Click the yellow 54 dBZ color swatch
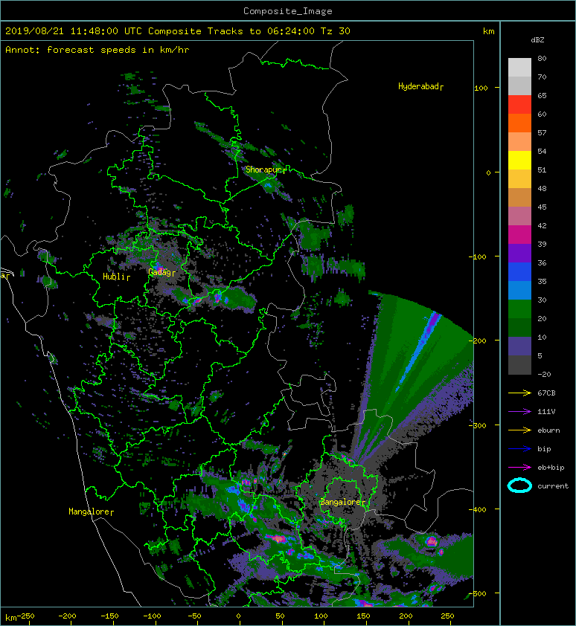Screen dimensions: 576x626 [x=519, y=160]
